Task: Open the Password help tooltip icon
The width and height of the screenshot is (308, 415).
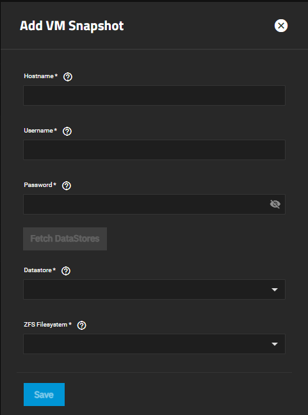Action: 67,186
